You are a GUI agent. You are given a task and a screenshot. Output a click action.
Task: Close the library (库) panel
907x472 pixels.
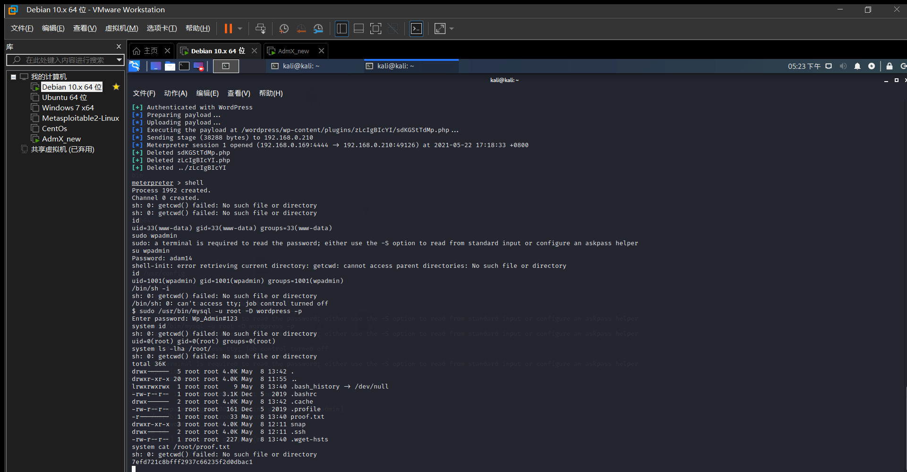(x=119, y=47)
